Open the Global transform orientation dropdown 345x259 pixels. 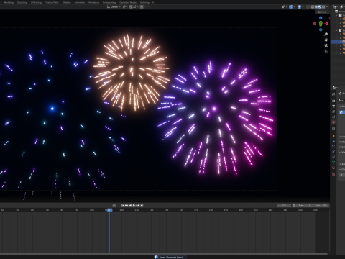coord(114,7)
